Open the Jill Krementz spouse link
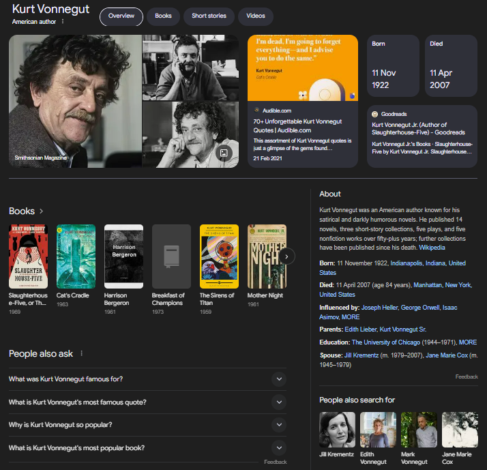The height and width of the screenshot is (470, 487). coord(361,355)
